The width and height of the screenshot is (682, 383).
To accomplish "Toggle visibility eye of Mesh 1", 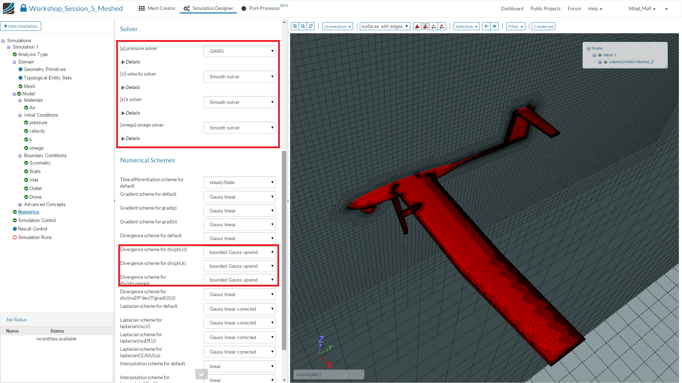I will point(600,55).
